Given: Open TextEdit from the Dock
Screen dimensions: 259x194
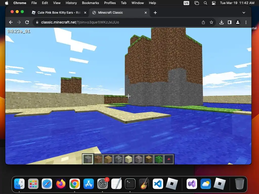Looking at the screenshot, I should pyautogui.click(x=116, y=184).
